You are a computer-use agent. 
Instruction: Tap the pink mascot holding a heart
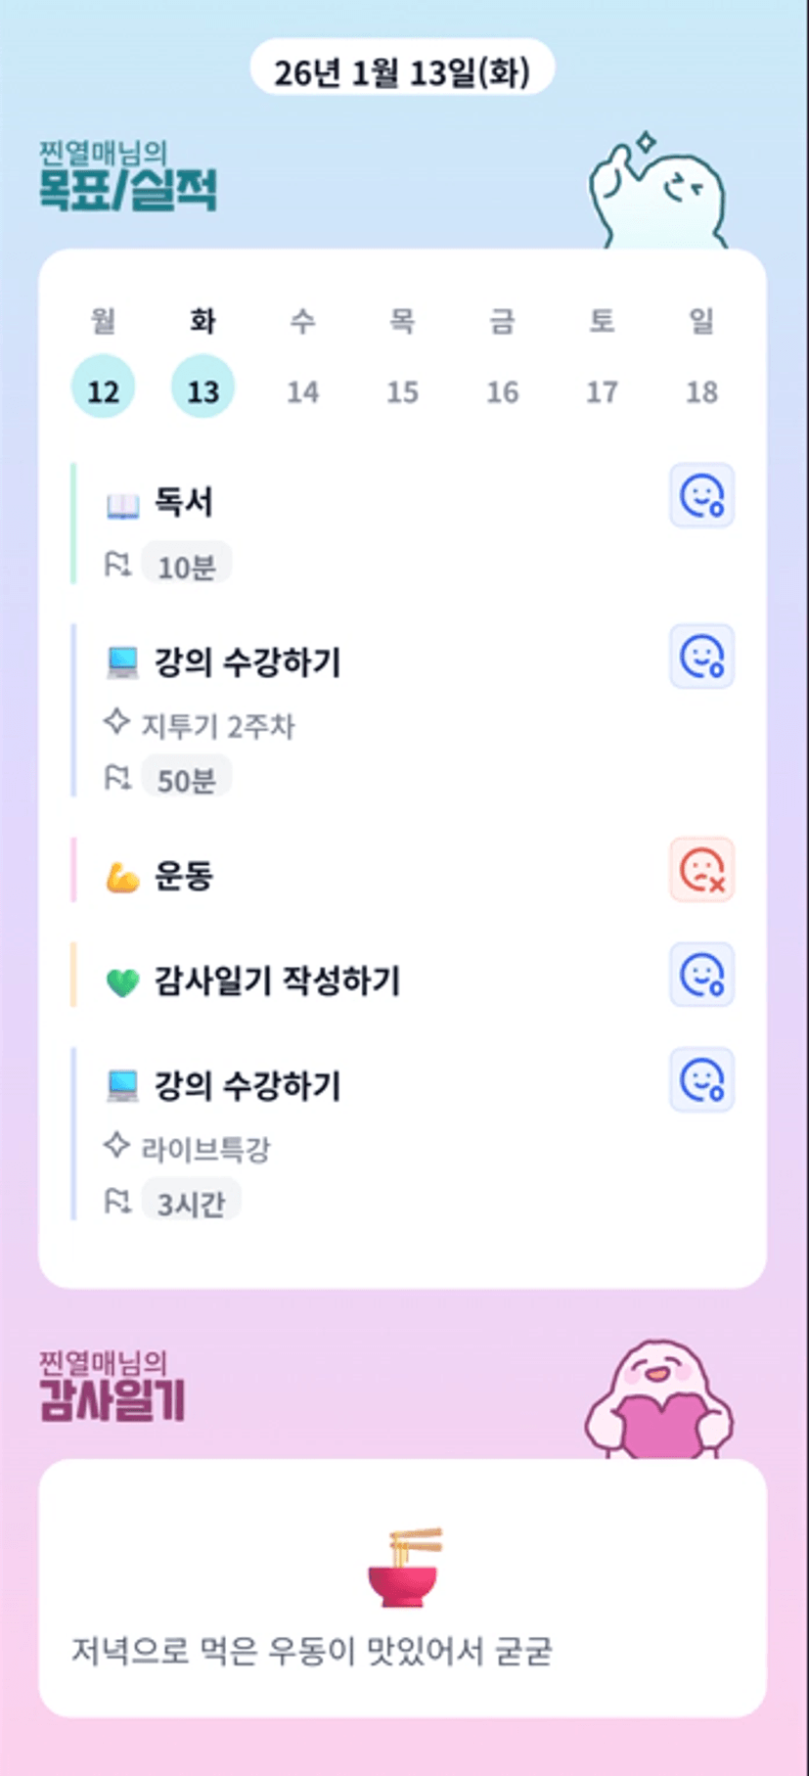click(x=658, y=1402)
